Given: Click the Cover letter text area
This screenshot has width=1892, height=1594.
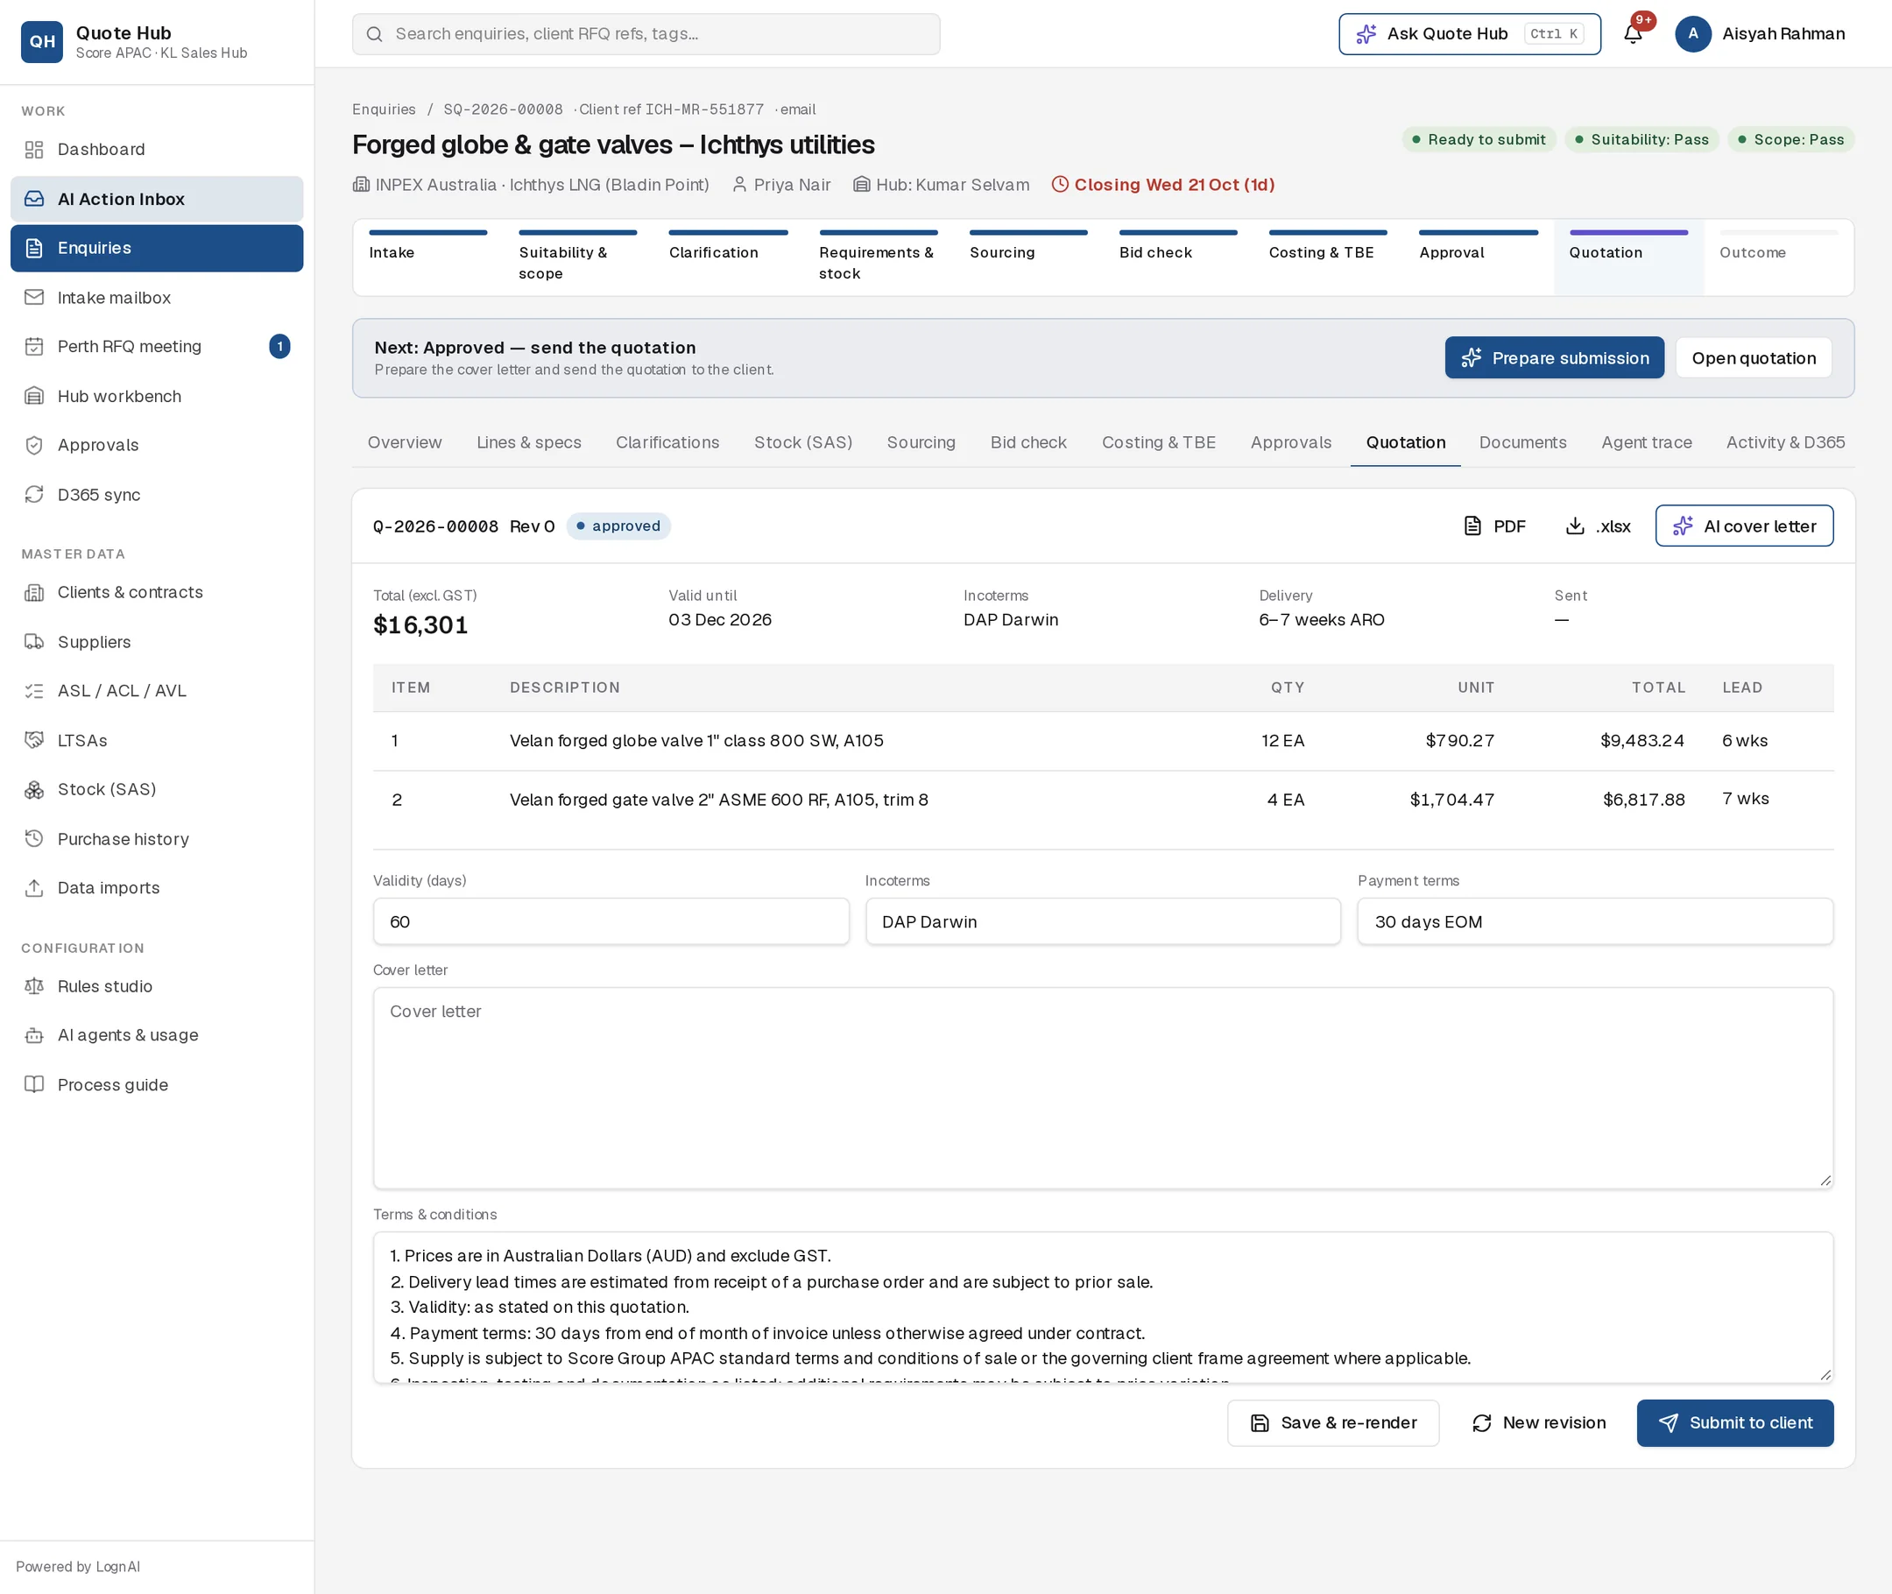Looking at the screenshot, I should click(1103, 1088).
